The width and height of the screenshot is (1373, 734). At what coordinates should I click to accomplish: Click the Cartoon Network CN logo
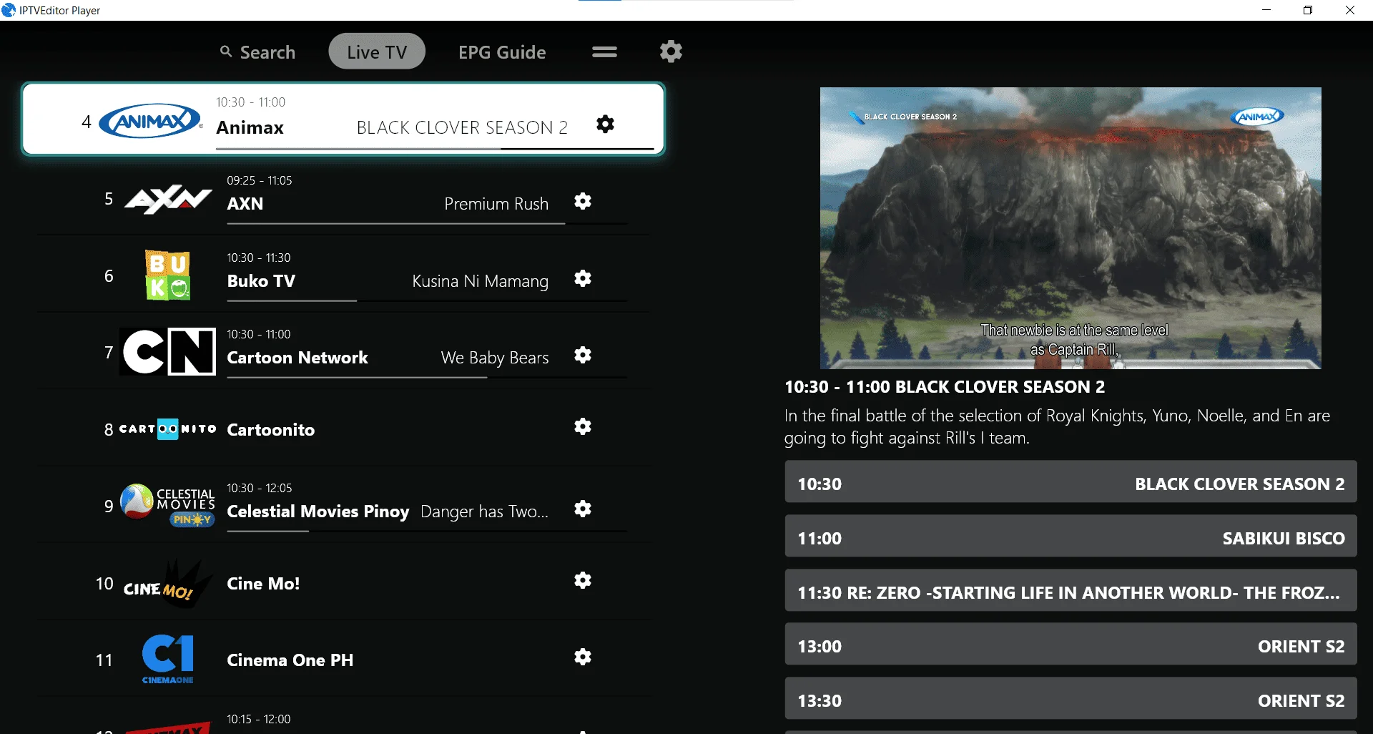point(169,352)
